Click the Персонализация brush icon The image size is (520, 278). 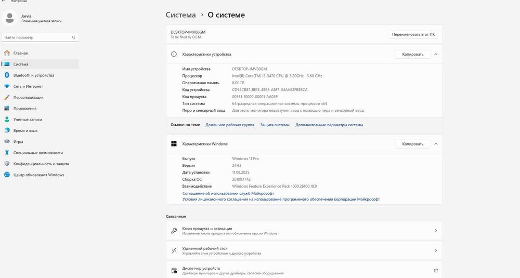pos(7,97)
